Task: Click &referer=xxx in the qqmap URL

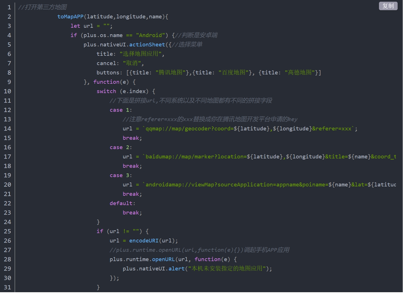Action: (x=332, y=128)
